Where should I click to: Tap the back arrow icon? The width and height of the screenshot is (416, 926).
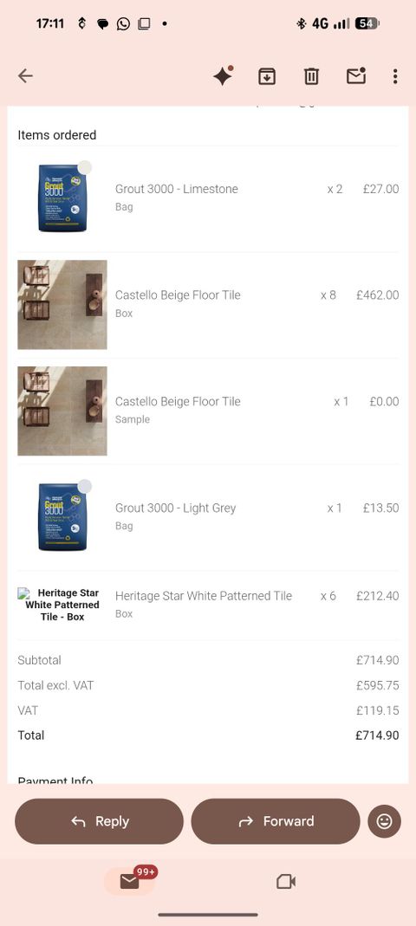click(25, 75)
